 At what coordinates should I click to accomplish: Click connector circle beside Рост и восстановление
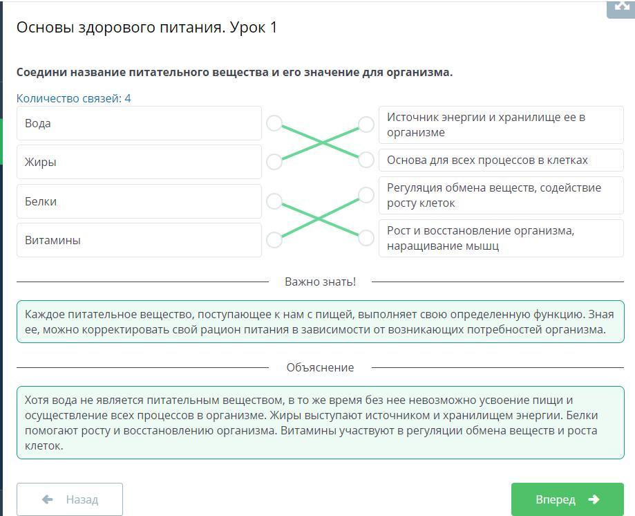pyautogui.click(x=366, y=238)
